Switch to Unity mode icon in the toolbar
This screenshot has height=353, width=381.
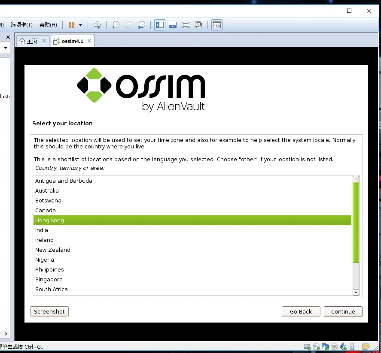coord(198,25)
